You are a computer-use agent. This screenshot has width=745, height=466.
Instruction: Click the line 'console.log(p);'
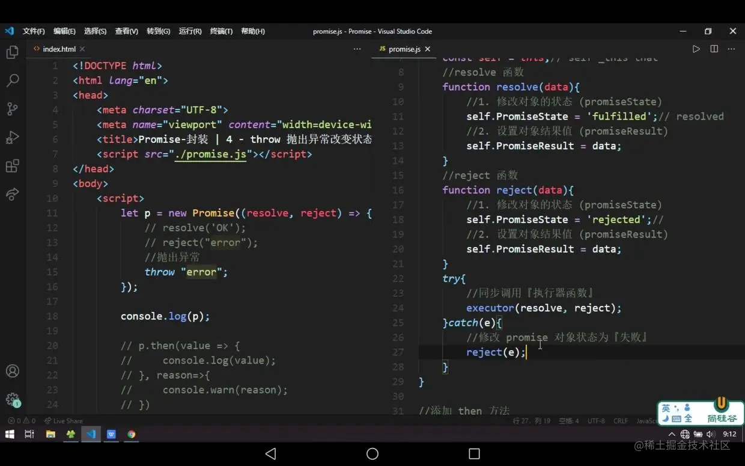click(x=165, y=316)
